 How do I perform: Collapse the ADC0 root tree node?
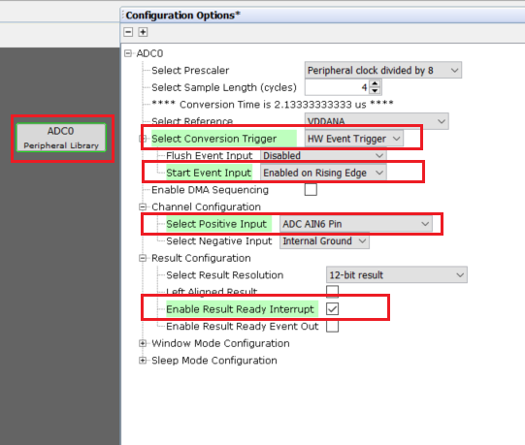(127, 53)
